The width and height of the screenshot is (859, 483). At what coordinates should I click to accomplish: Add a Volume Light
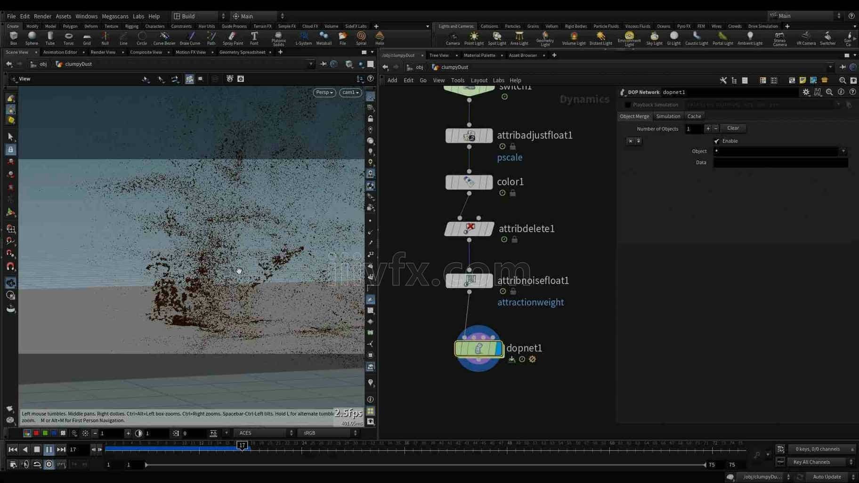click(x=574, y=39)
